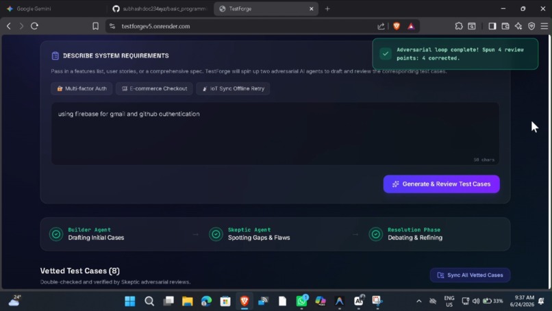Show hidden system tray icons

(419, 301)
